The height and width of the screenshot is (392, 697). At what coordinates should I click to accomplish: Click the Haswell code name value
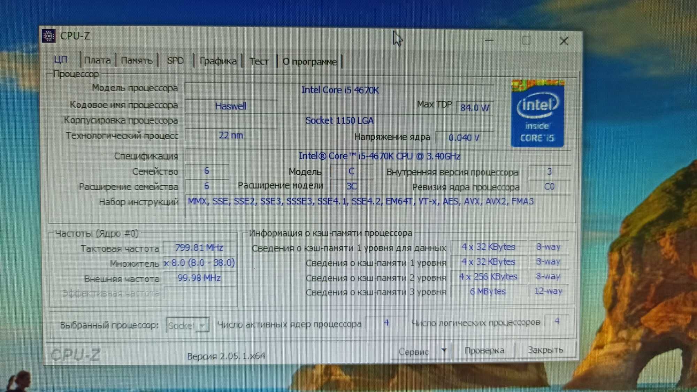click(x=231, y=106)
